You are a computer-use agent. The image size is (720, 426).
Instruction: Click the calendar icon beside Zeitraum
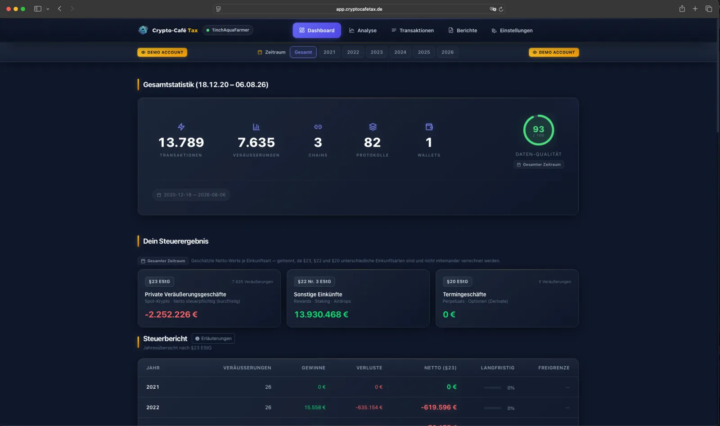[x=260, y=52]
